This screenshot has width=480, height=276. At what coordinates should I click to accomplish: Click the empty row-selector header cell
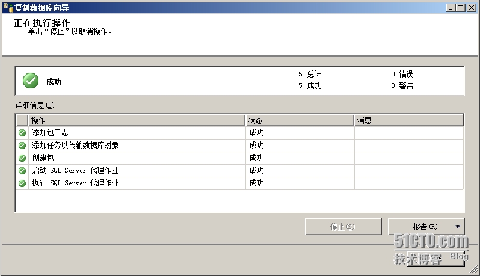pyautogui.click(x=22, y=120)
